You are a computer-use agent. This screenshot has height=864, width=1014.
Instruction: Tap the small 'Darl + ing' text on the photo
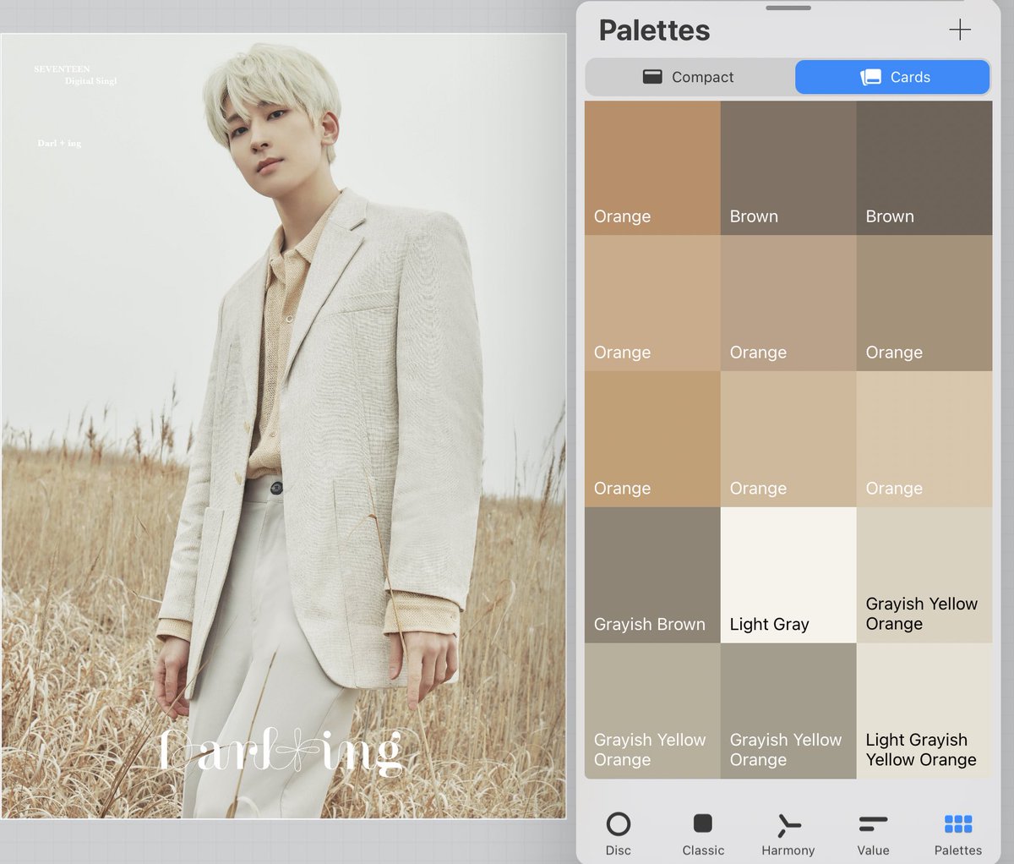coord(59,144)
